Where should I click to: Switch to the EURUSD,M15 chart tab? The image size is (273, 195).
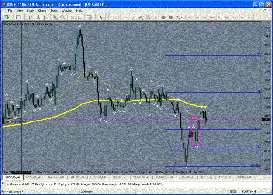164,178
